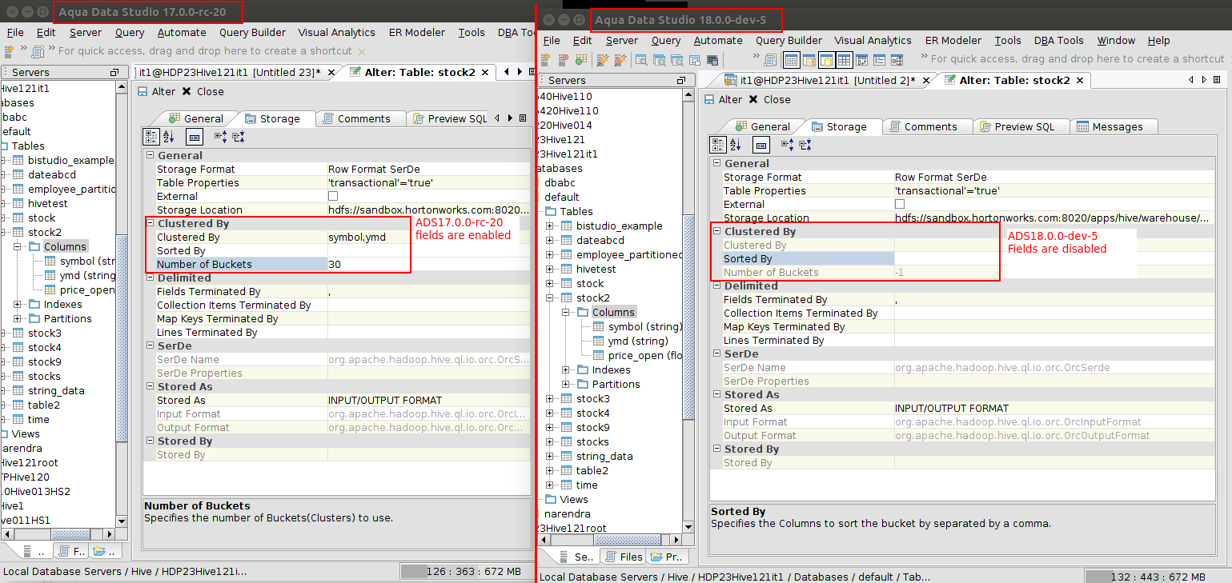Toggle table grid layout icon in ADS 18 toolbar
Viewport: 1232px width, 583px height.
(845, 60)
